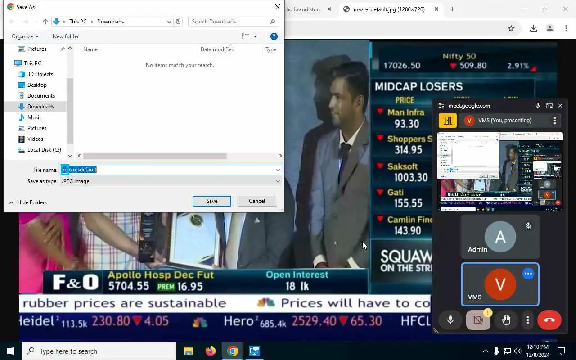576x360 pixels.
Task: Switch to the hd brand story tab
Action: (x=304, y=9)
